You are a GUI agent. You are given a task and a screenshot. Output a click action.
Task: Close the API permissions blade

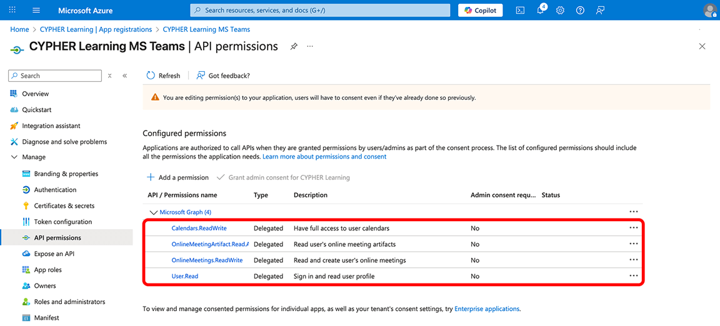click(x=702, y=46)
